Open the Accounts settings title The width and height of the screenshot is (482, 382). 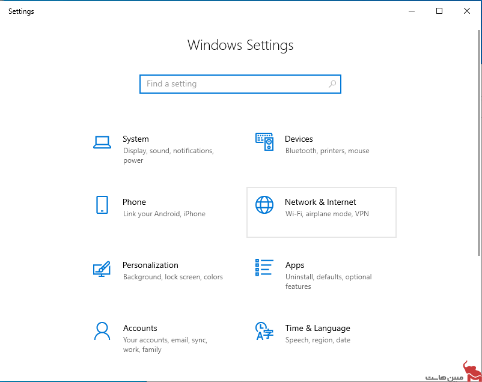click(140, 328)
